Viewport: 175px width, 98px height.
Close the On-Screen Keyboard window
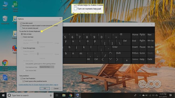(x=152, y=24)
